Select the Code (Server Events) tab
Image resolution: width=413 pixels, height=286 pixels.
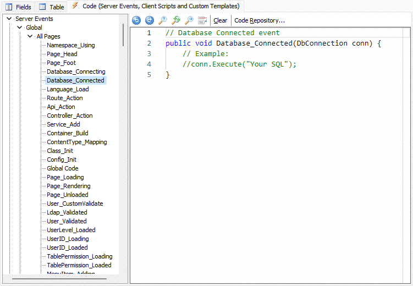(x=156, y=6)
